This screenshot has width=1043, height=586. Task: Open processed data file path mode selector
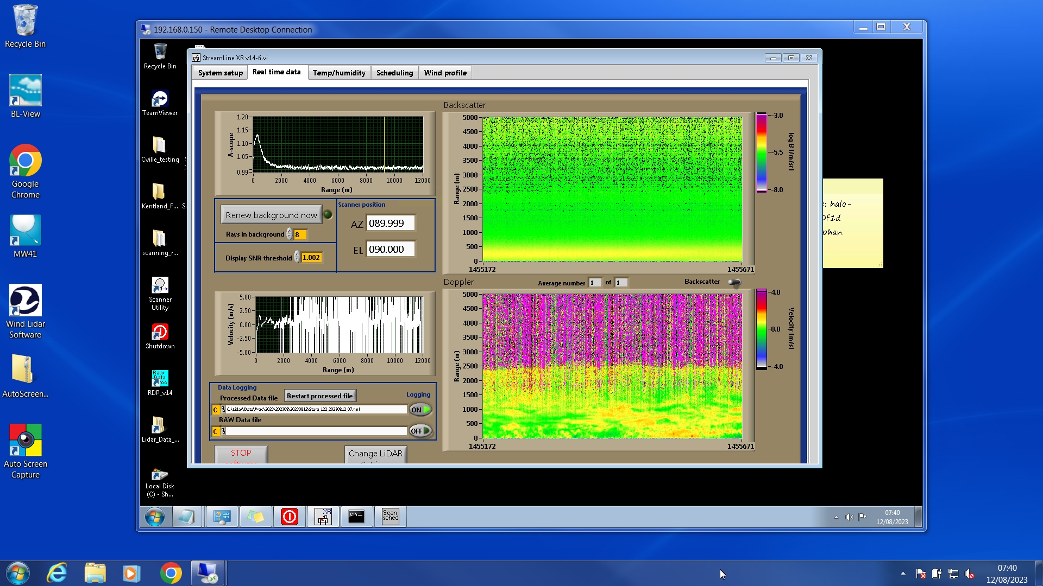point(216,410)
